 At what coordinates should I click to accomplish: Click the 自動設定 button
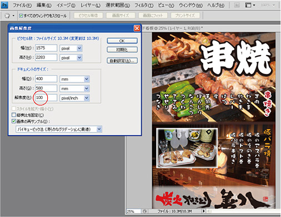(122, 61)
